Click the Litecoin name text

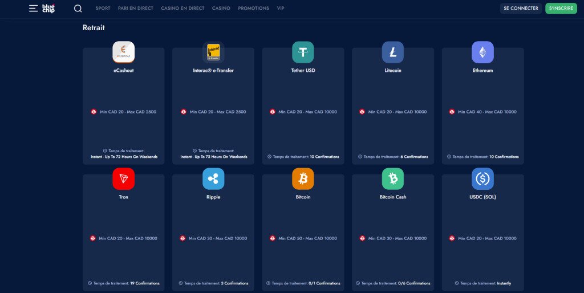[393, 70]
